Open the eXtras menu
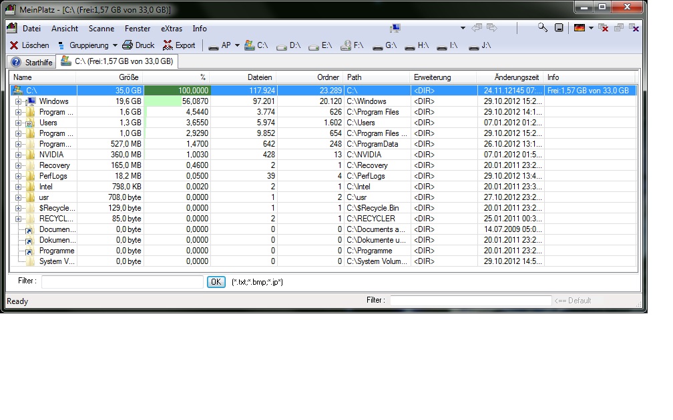The image size is (673, 420). (171, 29)
